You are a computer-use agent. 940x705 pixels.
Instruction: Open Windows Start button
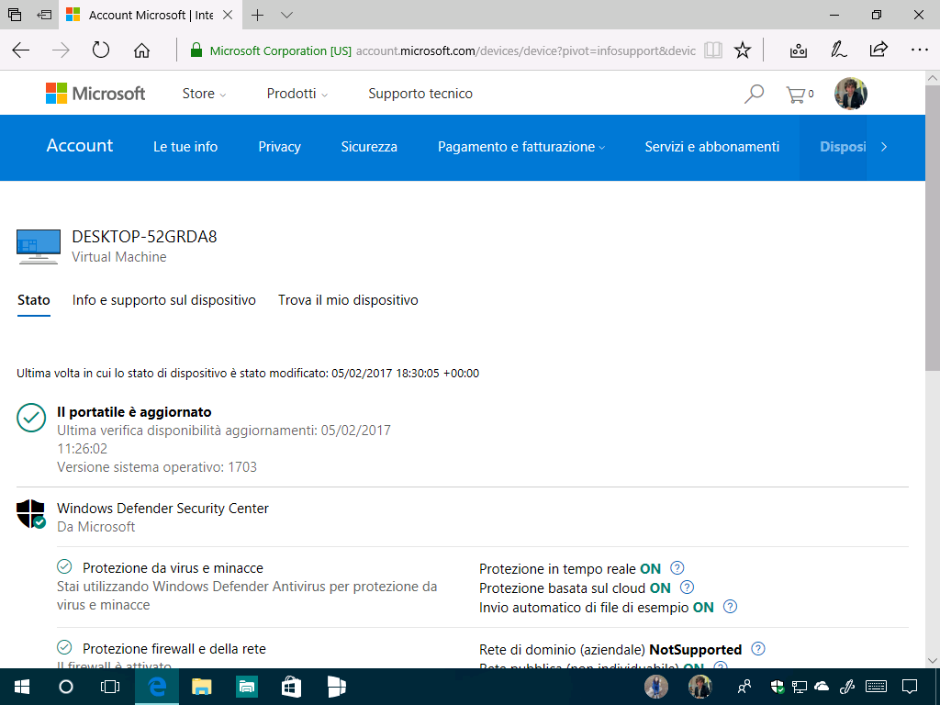[x=22, y=687]
